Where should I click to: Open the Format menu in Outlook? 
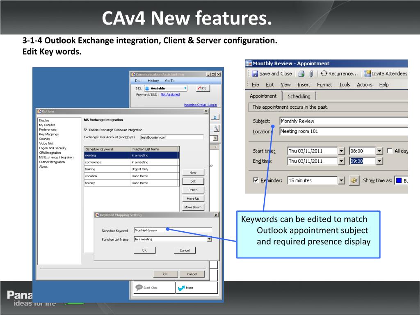324,84
